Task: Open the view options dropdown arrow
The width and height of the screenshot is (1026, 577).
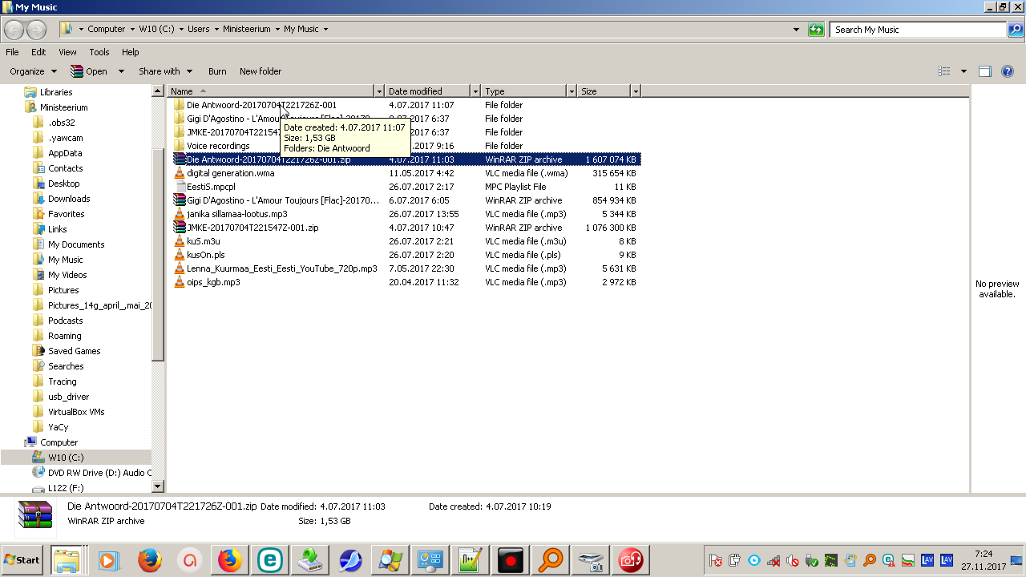Action: click(x=963, y=71)
